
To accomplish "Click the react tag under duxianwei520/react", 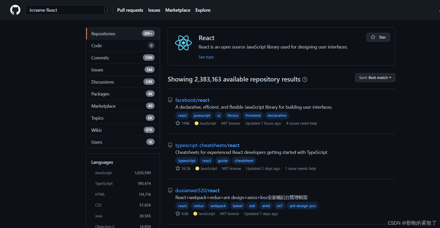I will tap(182, 206).
